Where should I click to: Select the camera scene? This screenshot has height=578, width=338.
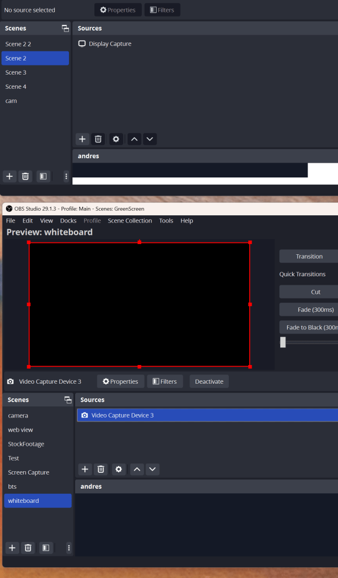[x=38, y=415]
